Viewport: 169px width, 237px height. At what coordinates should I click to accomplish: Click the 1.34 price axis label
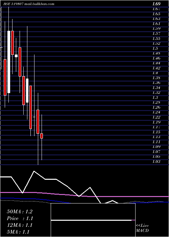click(x=156, y=88)
